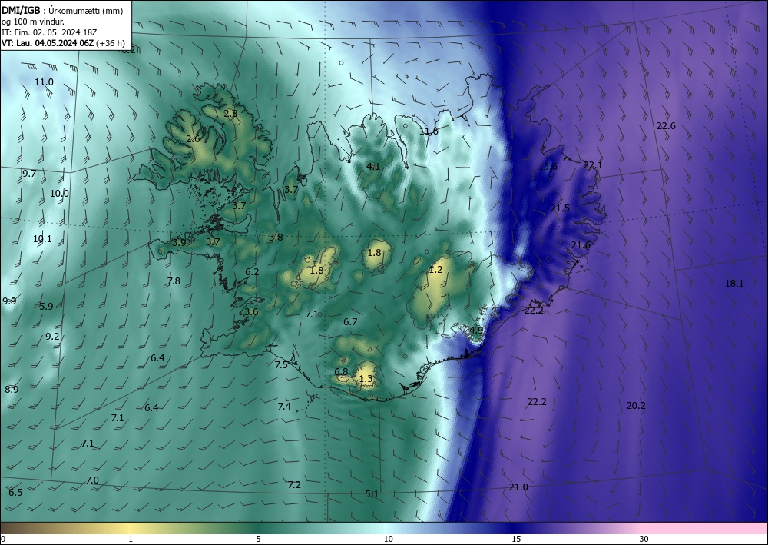Screen dimensions: 768x545
Task: Click the color scale label 1
Action: (x=131, y=539)
